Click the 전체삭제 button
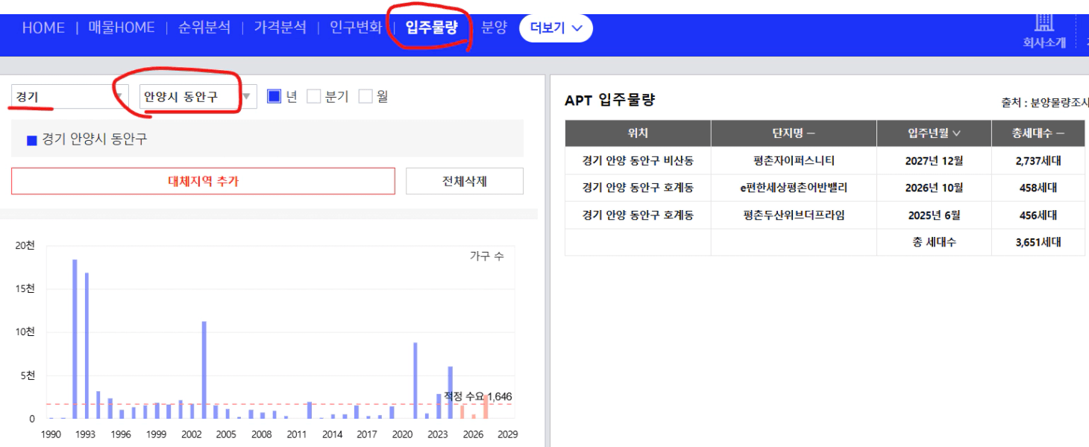The image size is (1089, 447). (465, 181)
